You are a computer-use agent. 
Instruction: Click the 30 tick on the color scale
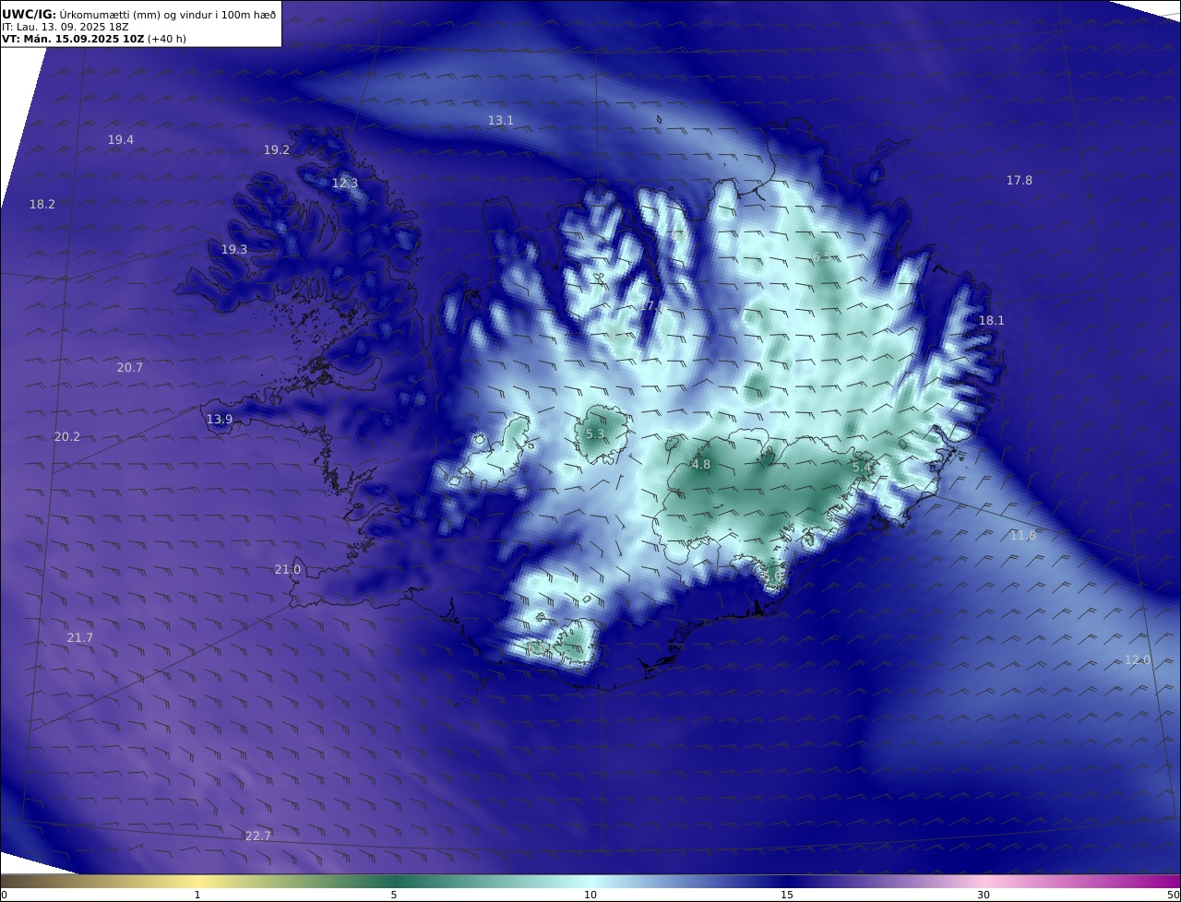[x=984, y=896]
